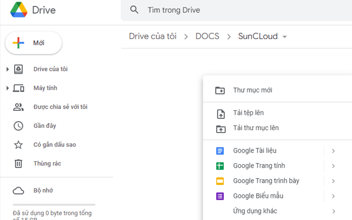Click the blue Google Docs icon

220,151
